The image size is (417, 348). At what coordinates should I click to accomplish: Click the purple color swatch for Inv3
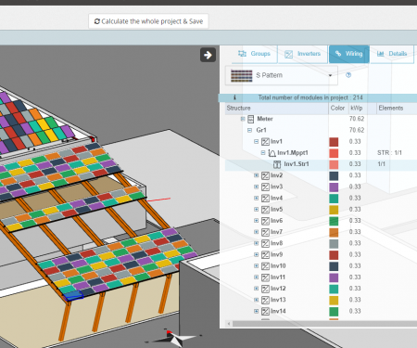334,187
